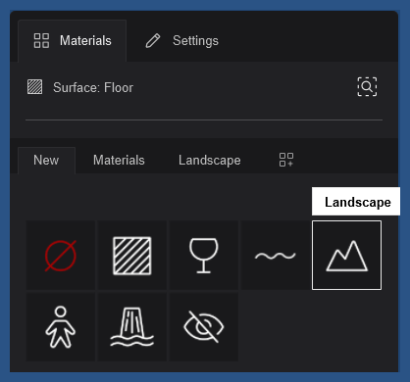The width and height of the screenshot is (410, 382).
Task: Click the grid icon on Materials tab
Action: [x=41, y=40]
